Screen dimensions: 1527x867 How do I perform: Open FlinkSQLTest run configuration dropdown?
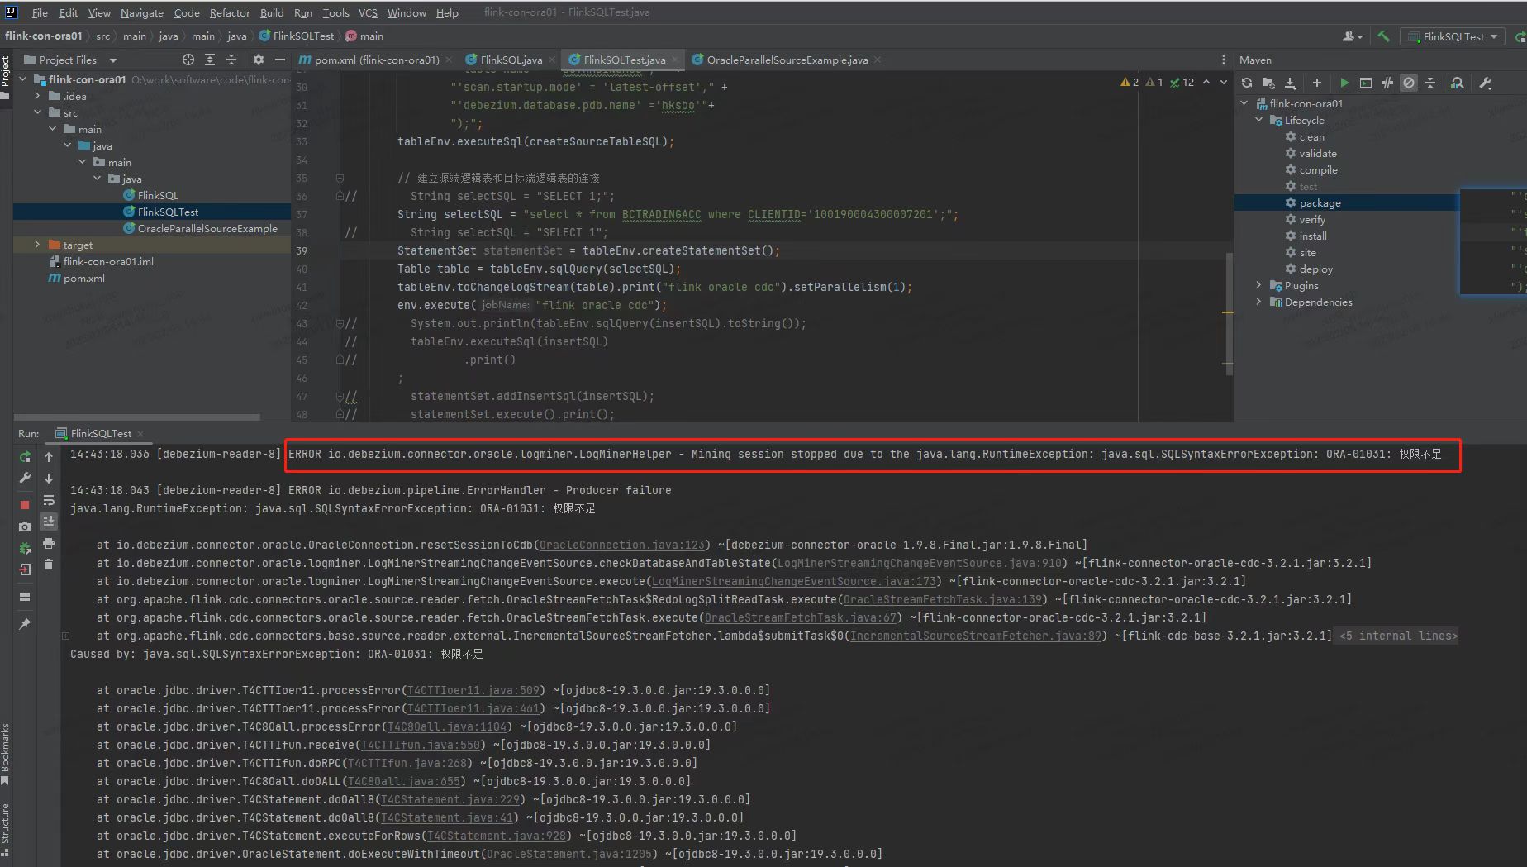[x=1453, y=36]
